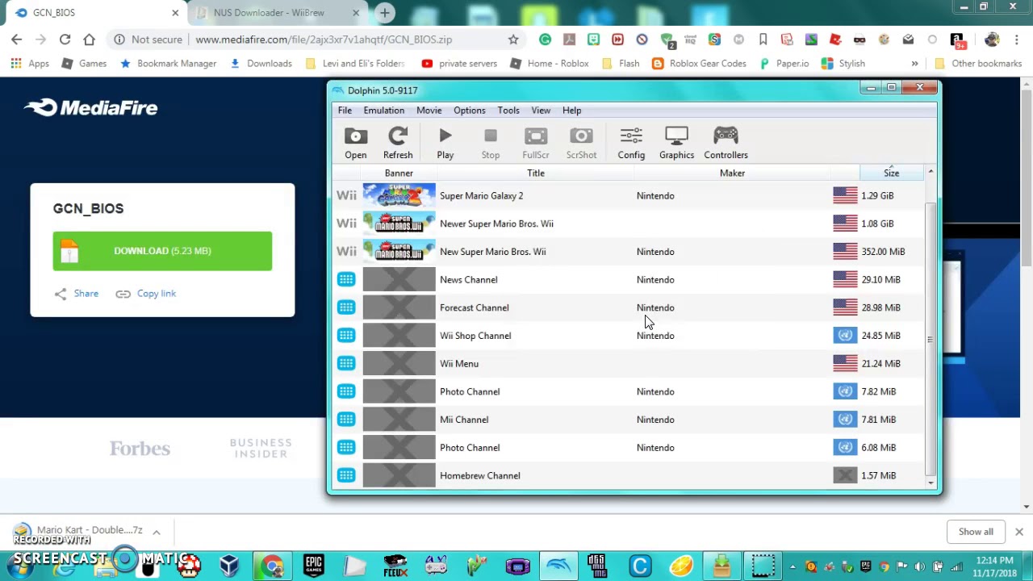Open Dolphin's Options menu
The width and height of the screenshot is (1033, 581).
tap(469, 110)
